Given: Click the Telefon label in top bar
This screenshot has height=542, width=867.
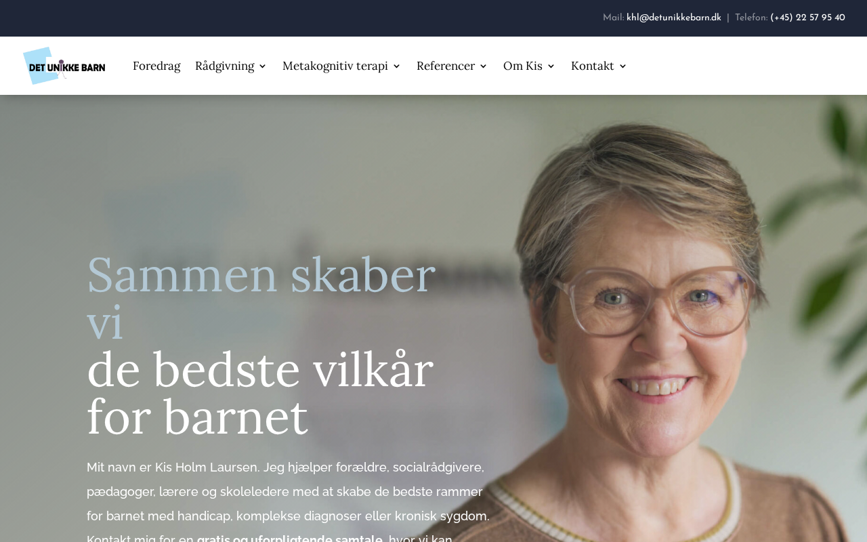Looking at the screenshot, I should (x=751, y=18).
